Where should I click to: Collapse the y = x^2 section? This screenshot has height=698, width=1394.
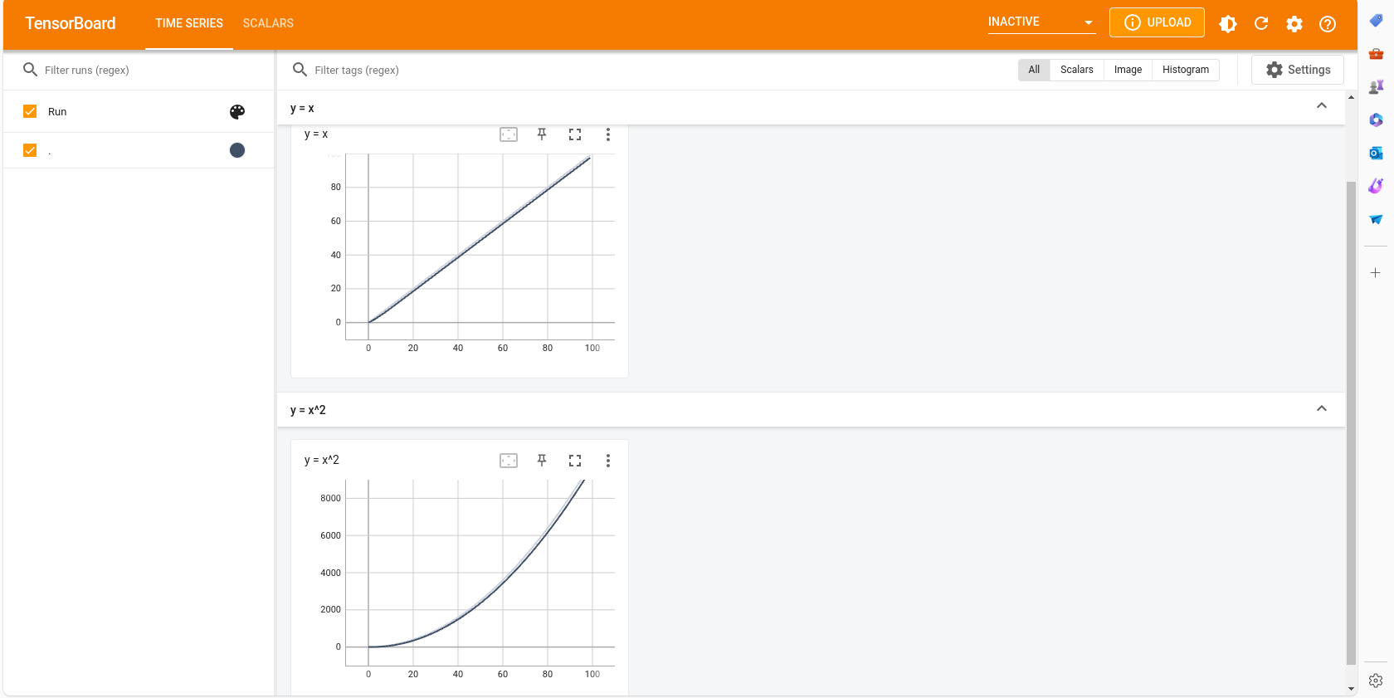point(1322,409)
